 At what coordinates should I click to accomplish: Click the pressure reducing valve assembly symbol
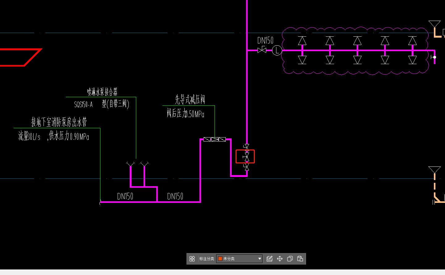point(215,139)
